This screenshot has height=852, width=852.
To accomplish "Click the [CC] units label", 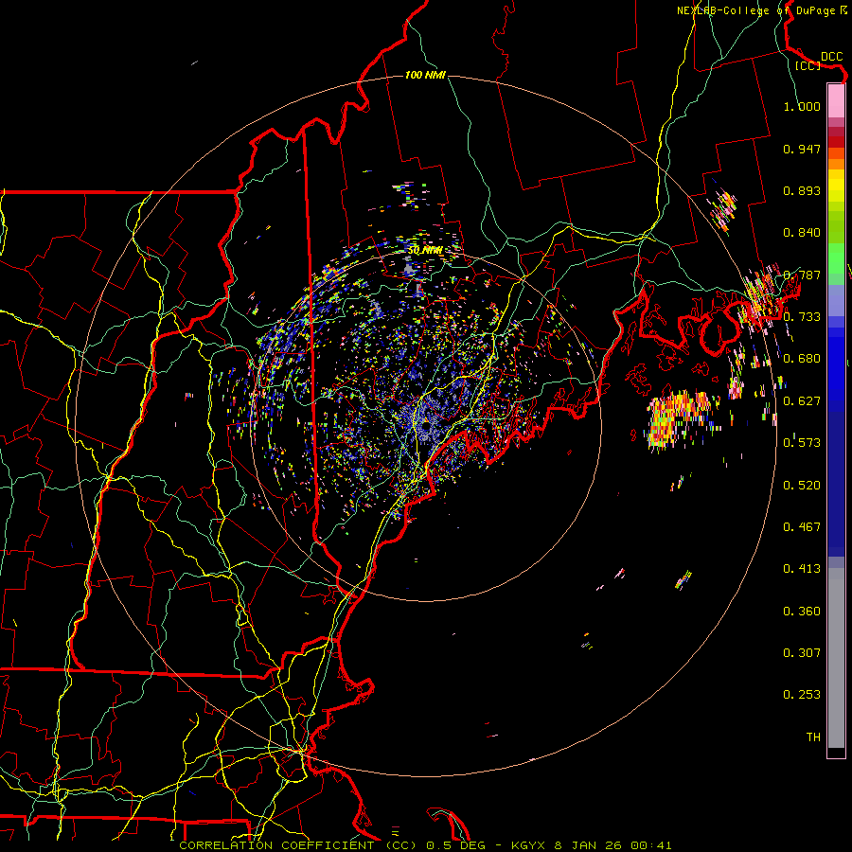I will 808,65.
